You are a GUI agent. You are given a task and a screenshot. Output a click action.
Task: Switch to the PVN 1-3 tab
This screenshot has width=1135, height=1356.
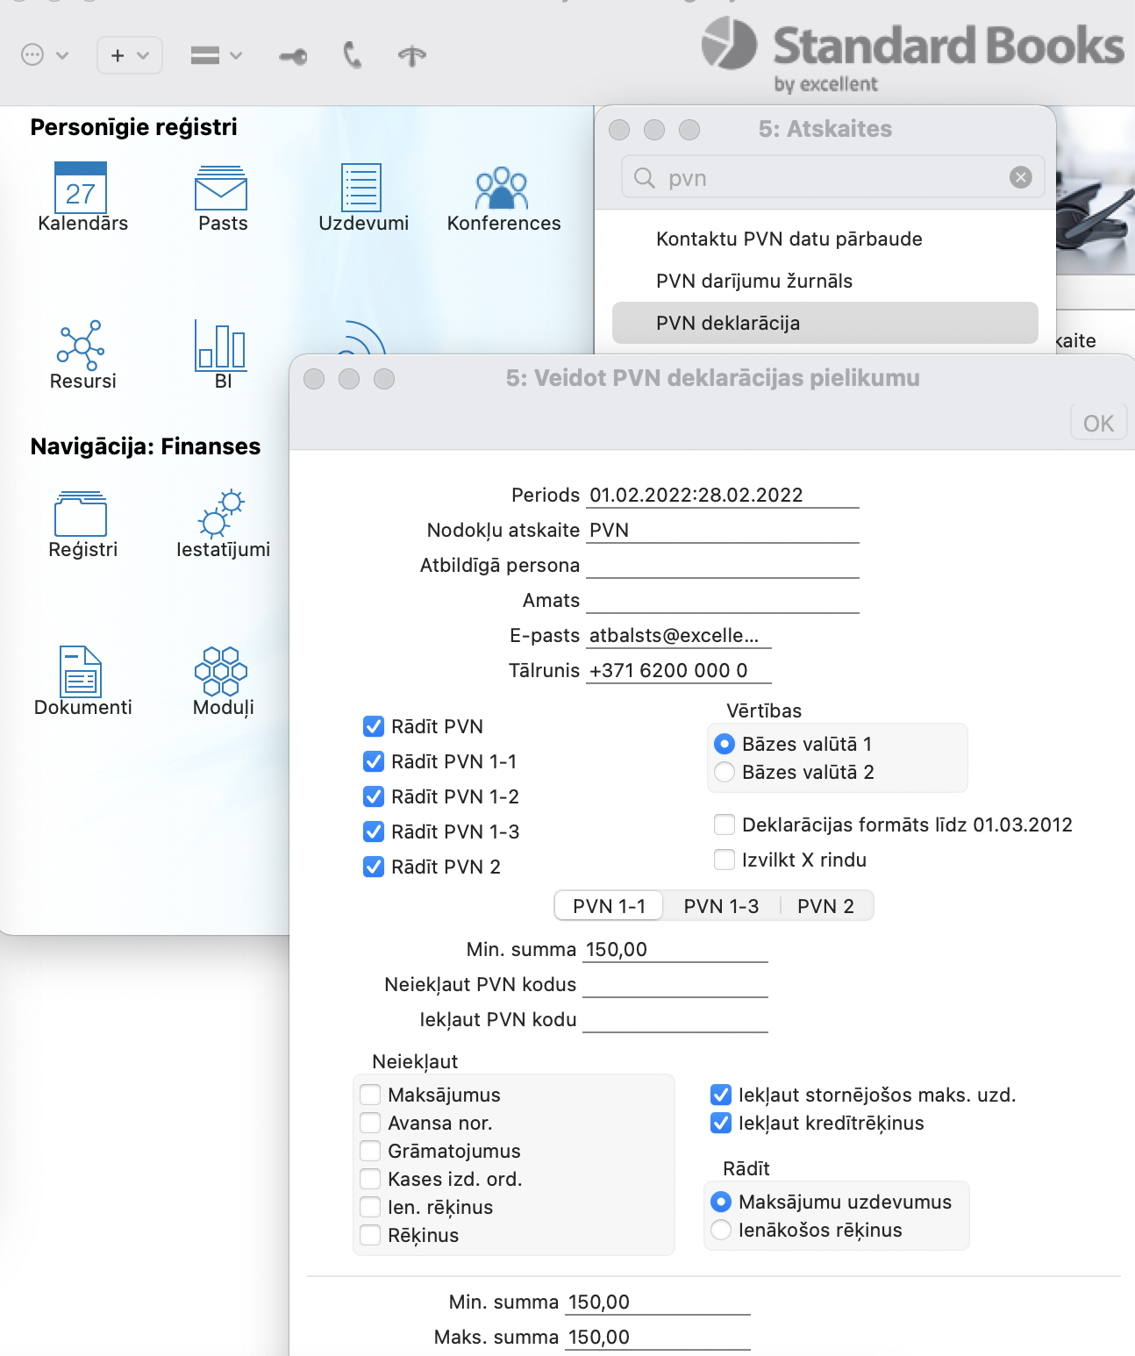point(721,906)
